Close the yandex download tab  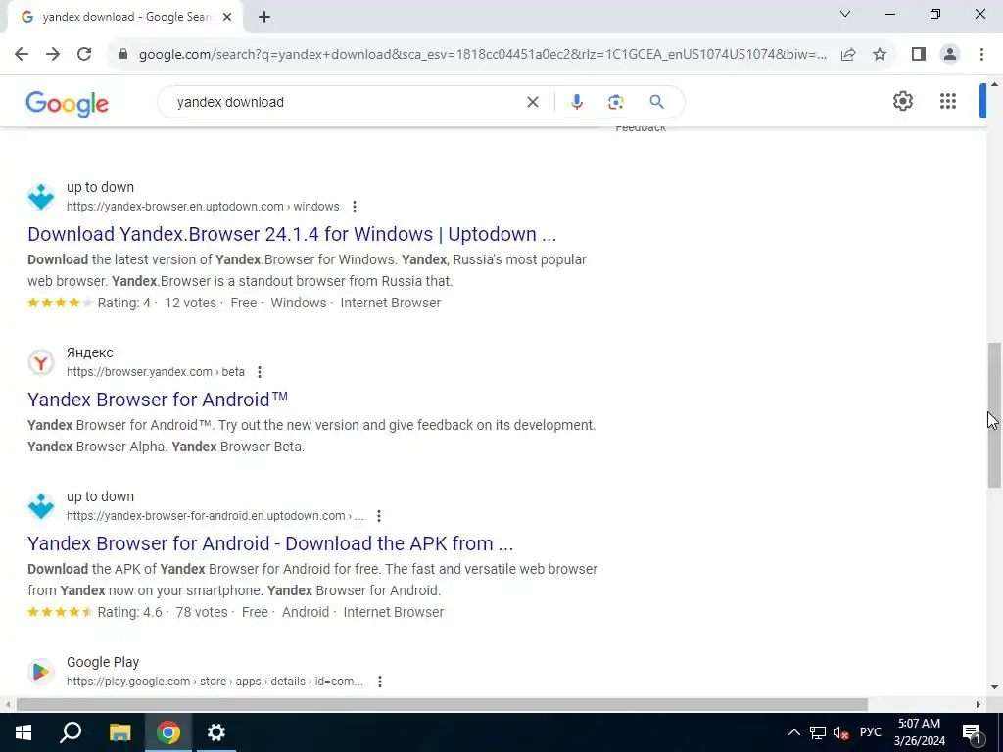227,17
